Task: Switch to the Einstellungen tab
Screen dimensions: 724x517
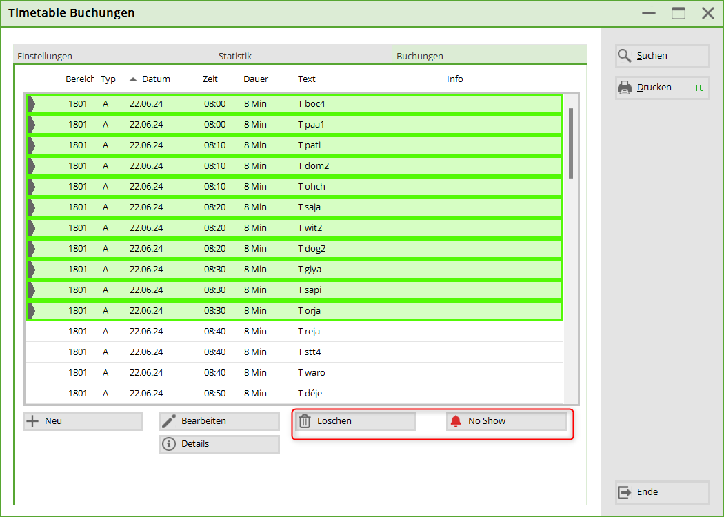Action: (x=45, y=57)
